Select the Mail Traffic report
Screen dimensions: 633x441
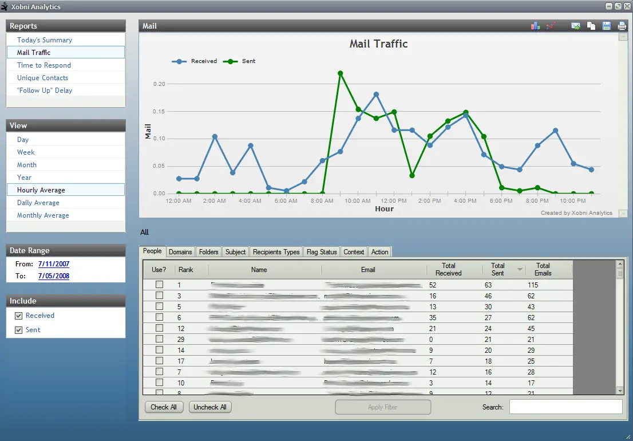pos(65,53)
